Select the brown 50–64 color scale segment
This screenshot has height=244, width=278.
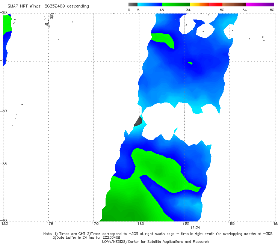coord(234,5)
